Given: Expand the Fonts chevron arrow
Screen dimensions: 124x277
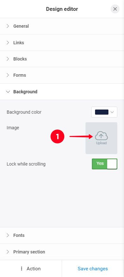Looking at the screenshot, I should [x=8, y=235].
